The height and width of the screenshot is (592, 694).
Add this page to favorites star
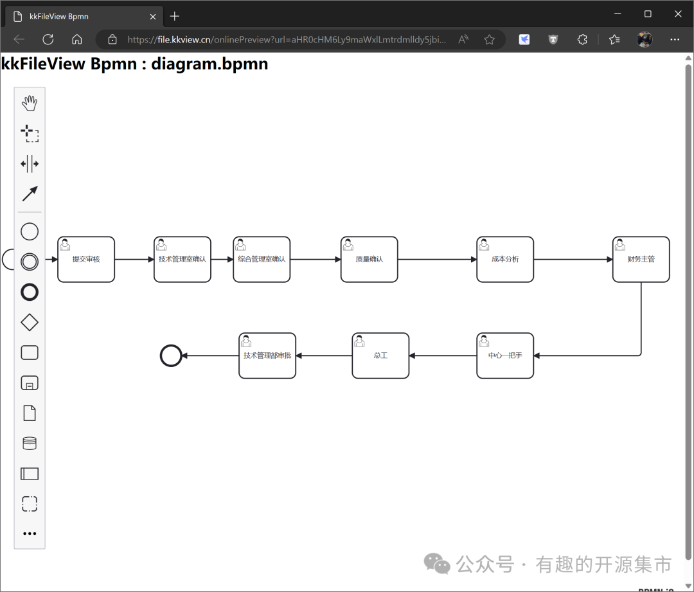489,39
